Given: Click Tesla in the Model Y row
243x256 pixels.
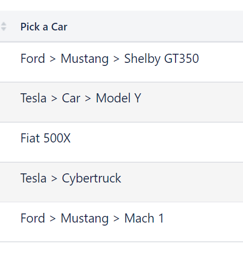Looking at the screenshot, I should [33, 98].
